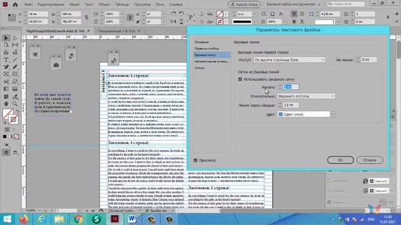This screenshot has height=225, width=401.
Task: Click the 'Отмена' cancel button
Action: click(x=370, y=160)
